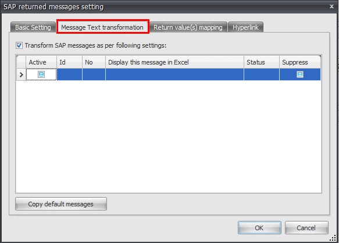Open the Return value(s) mapping tab

[x=188, y=27]
